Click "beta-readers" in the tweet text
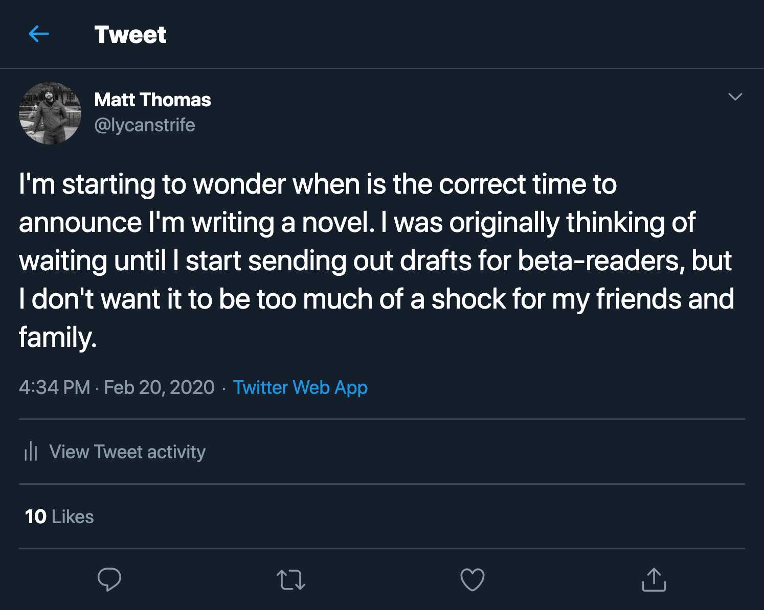 (598, 261)
